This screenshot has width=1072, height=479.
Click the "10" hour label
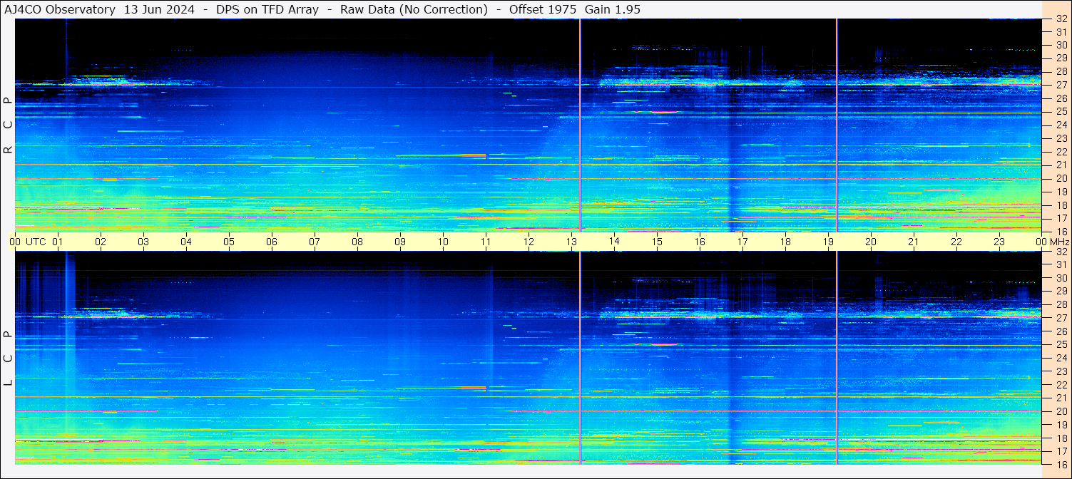coord(443,242)
